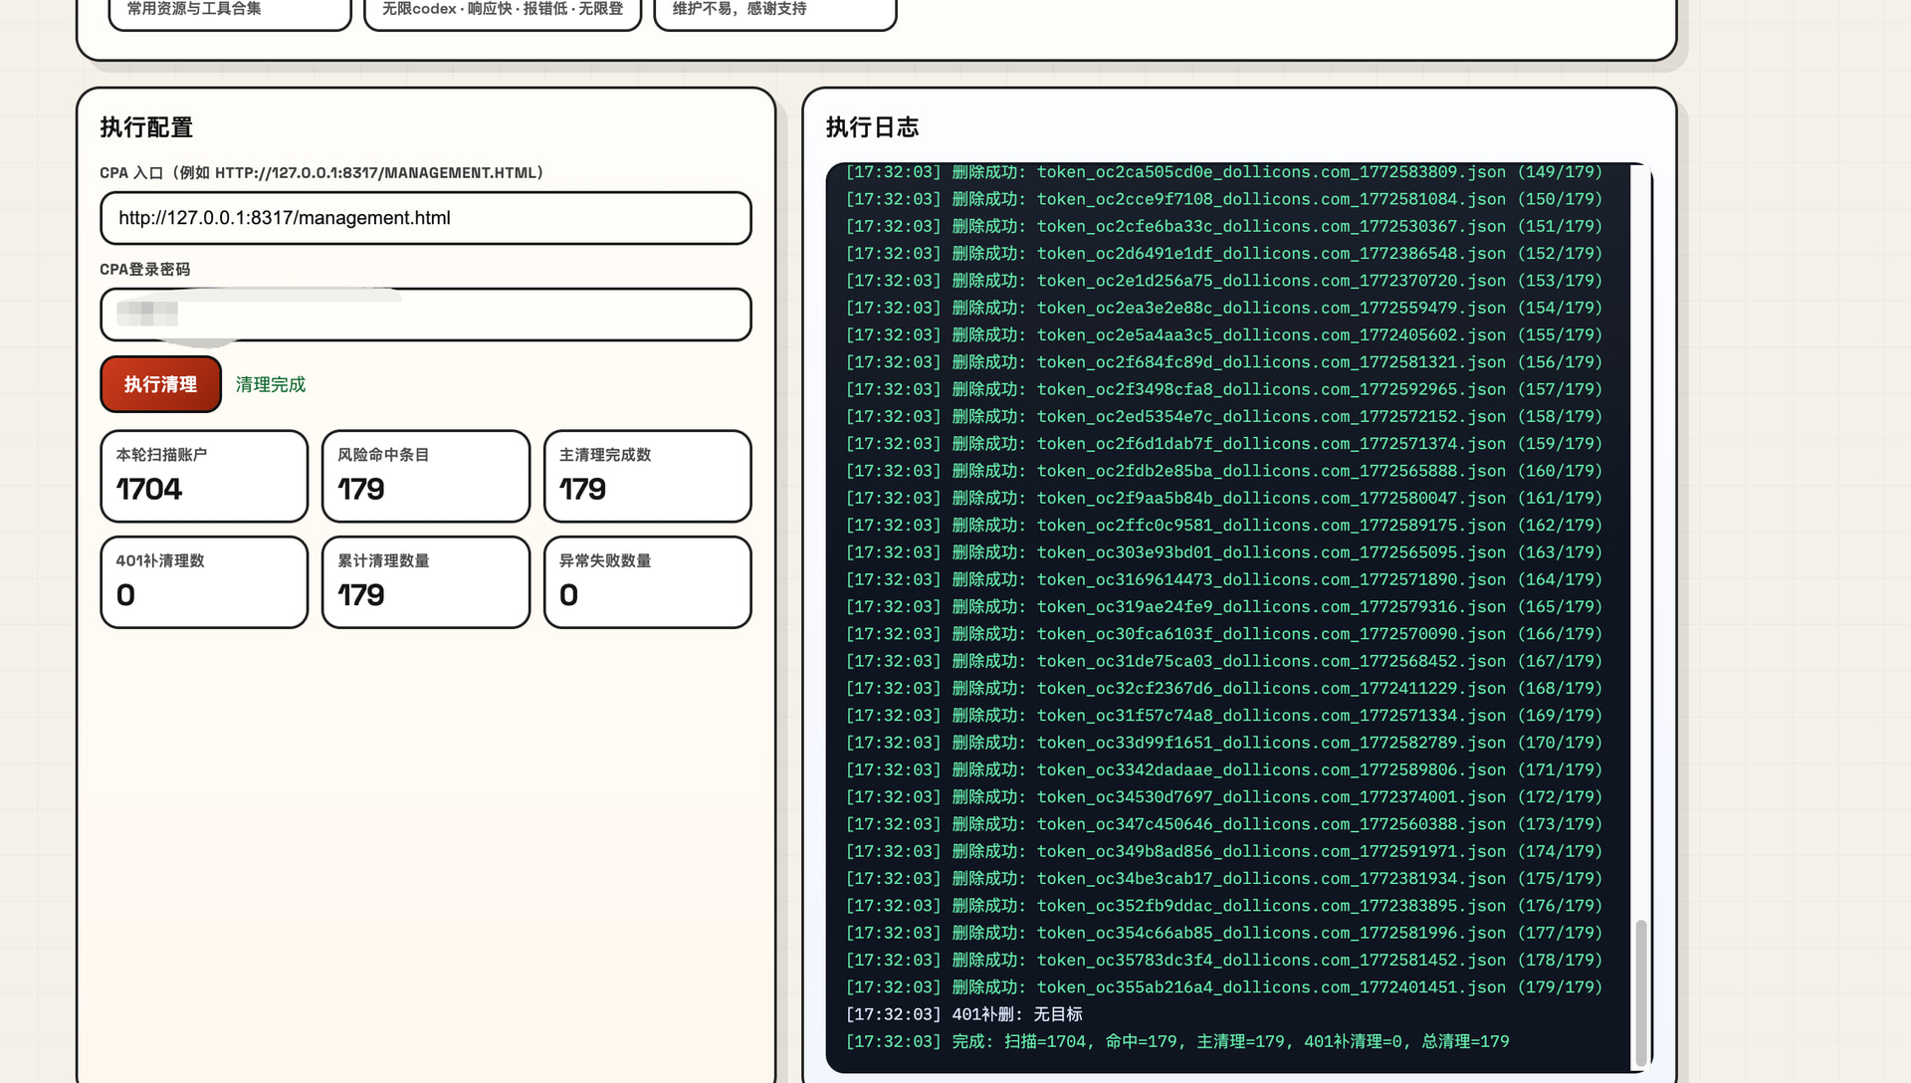1911x1083 pixels.
Task: Select the 401补清理数 stat card
Action: [x=204, y=582]
